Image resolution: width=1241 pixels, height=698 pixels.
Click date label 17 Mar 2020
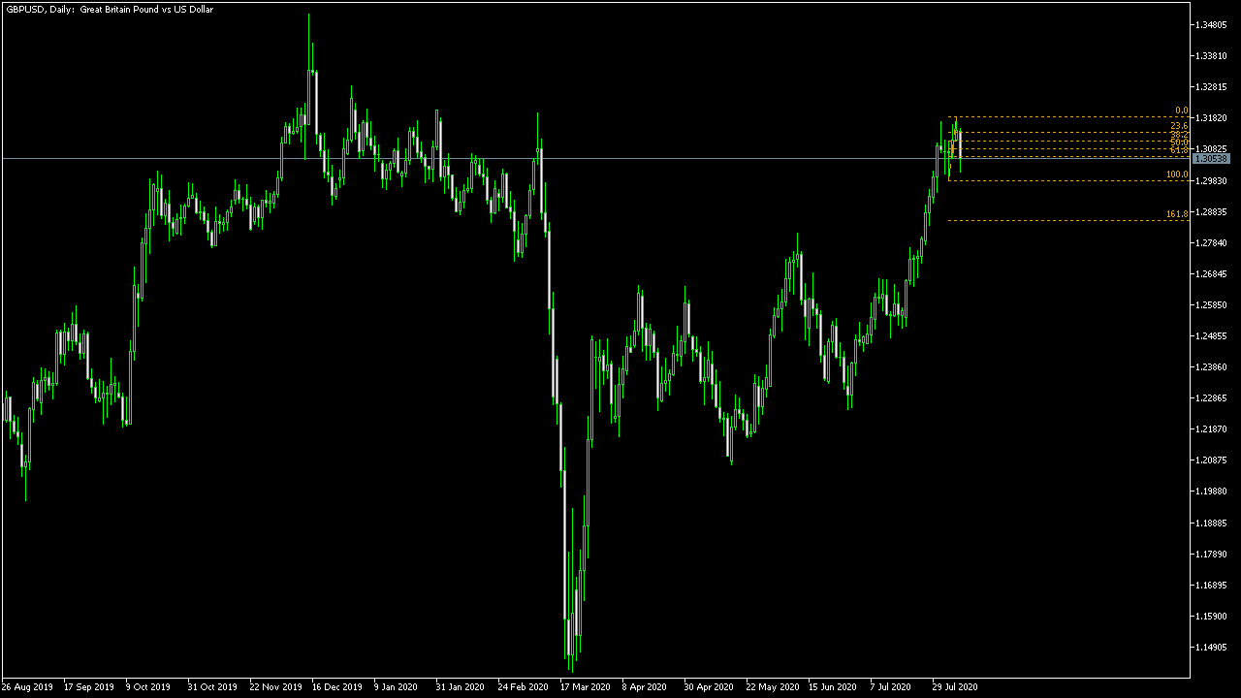[585, 686]
